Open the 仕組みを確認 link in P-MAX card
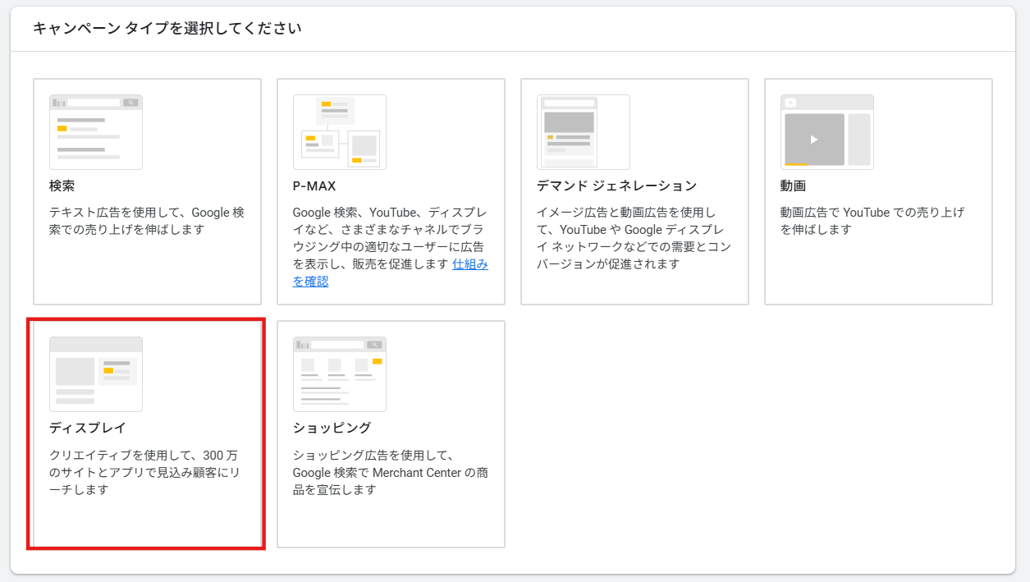Viewport: 1030px width, 582px height. [x=469, y=264]
